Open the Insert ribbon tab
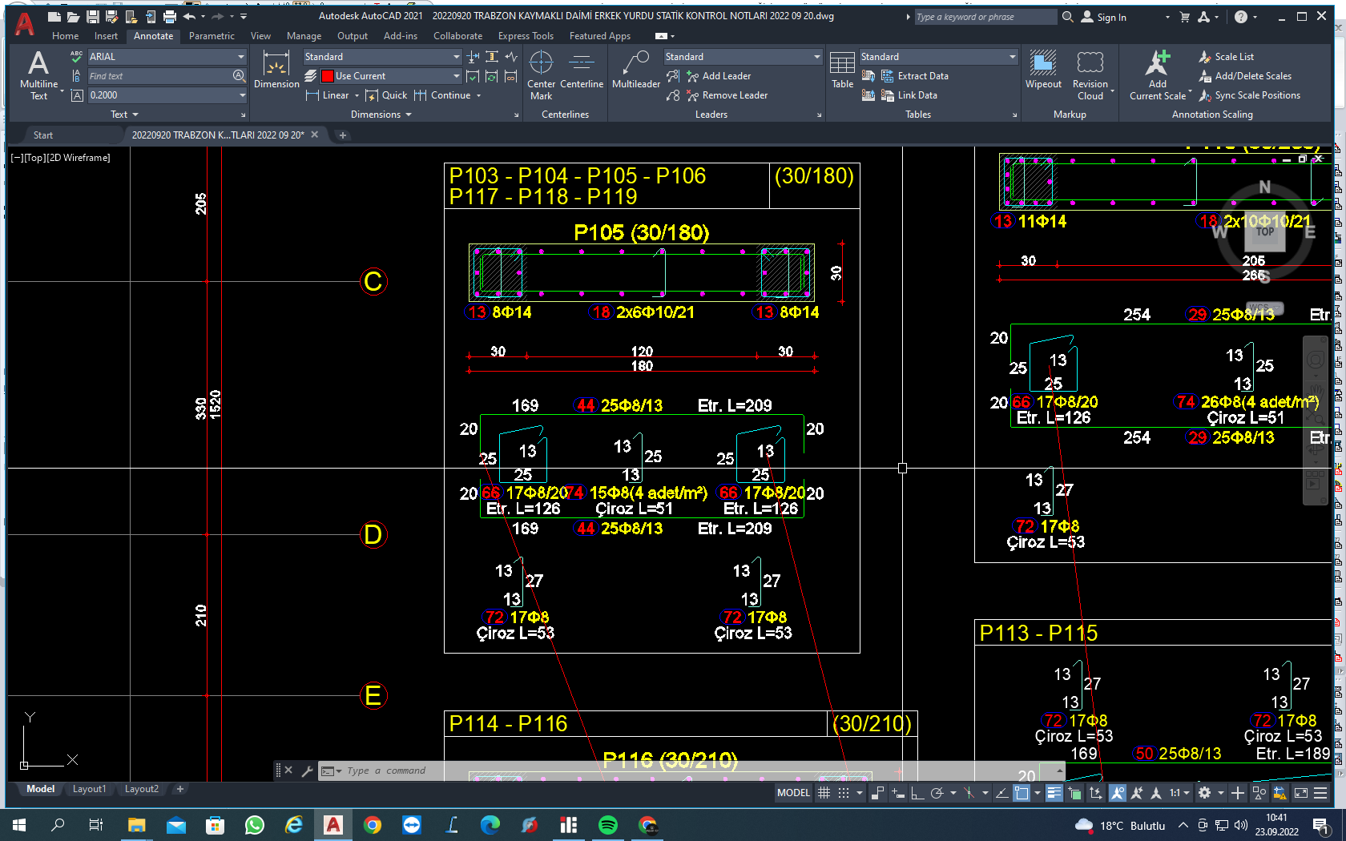This screenshot has height=841, width=1346. point(106,36)
